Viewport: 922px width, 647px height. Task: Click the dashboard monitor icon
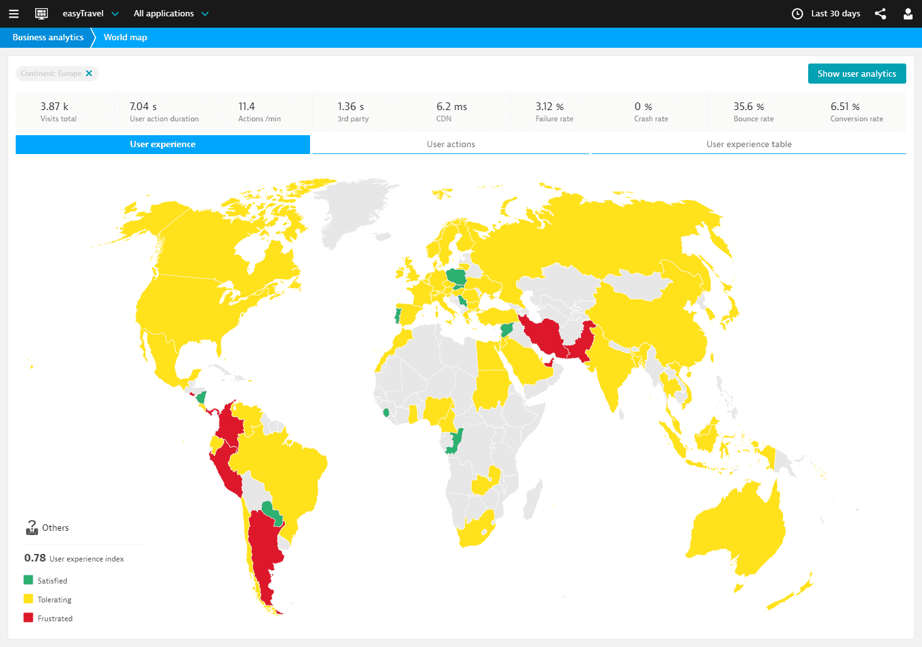coord(42,14)
